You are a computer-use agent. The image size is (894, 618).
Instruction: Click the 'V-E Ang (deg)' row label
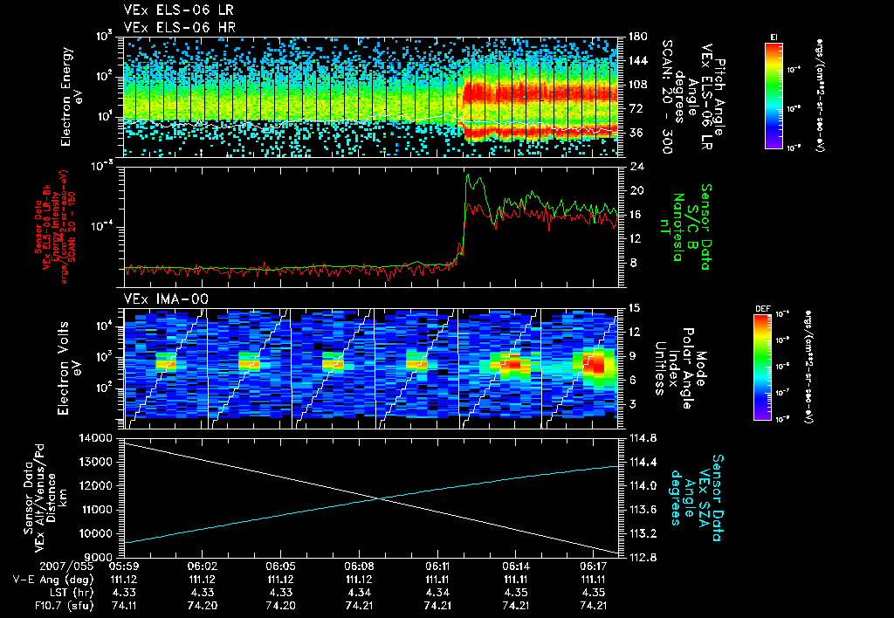(x=52, y=580)
